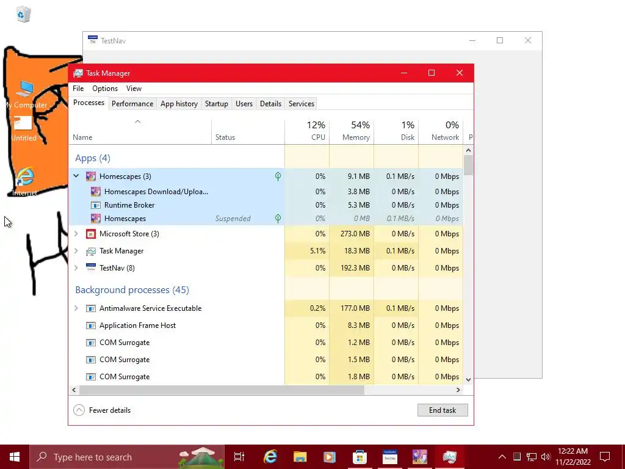Expand the Task Manager process group
Image resolution: width=625 pixels, height=469 pixels.
tap(76, 251)
